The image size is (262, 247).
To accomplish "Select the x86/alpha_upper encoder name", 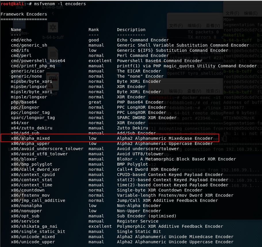I will pyautogui.click(x=30, y=143).
